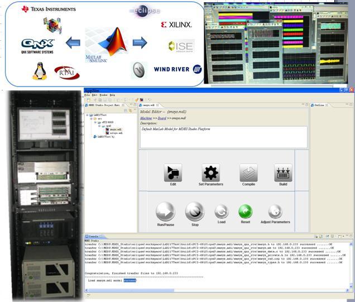
Task: Click Collapse All icon in project navigator
Action: point(126,111)
